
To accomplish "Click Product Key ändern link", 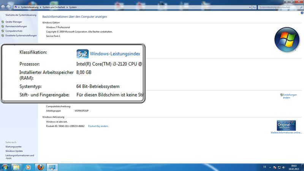I will click(x=98, y=126).
